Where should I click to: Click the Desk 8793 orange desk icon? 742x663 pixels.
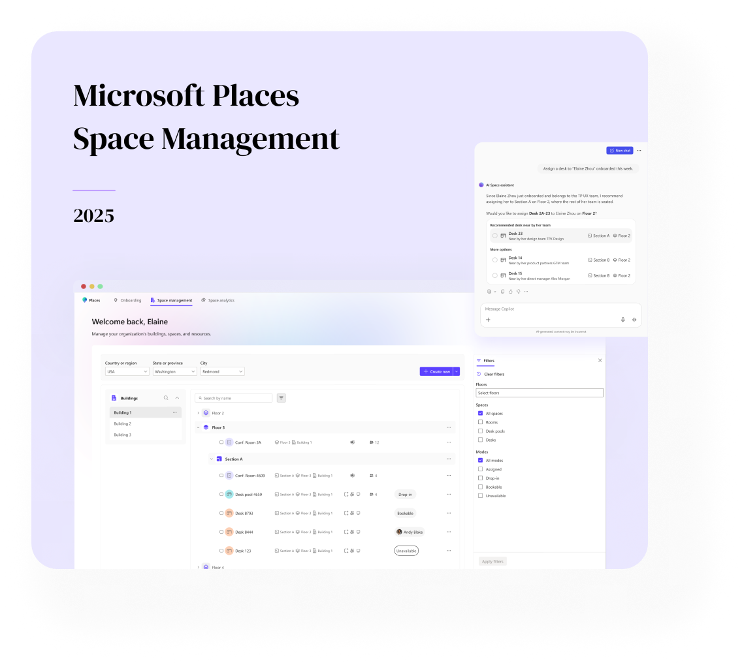pyautogui.click(x=229, y=513)
